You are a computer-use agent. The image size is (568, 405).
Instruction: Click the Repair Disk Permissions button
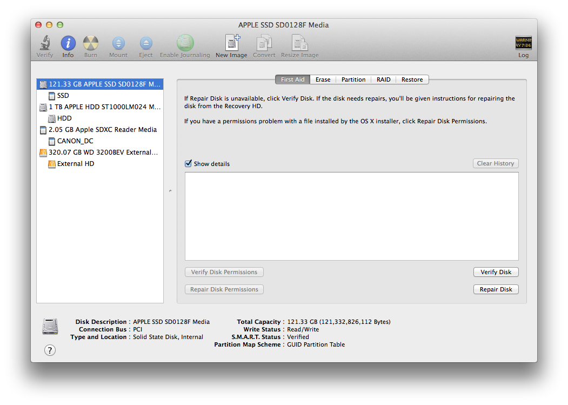click(x=224, y=290)
